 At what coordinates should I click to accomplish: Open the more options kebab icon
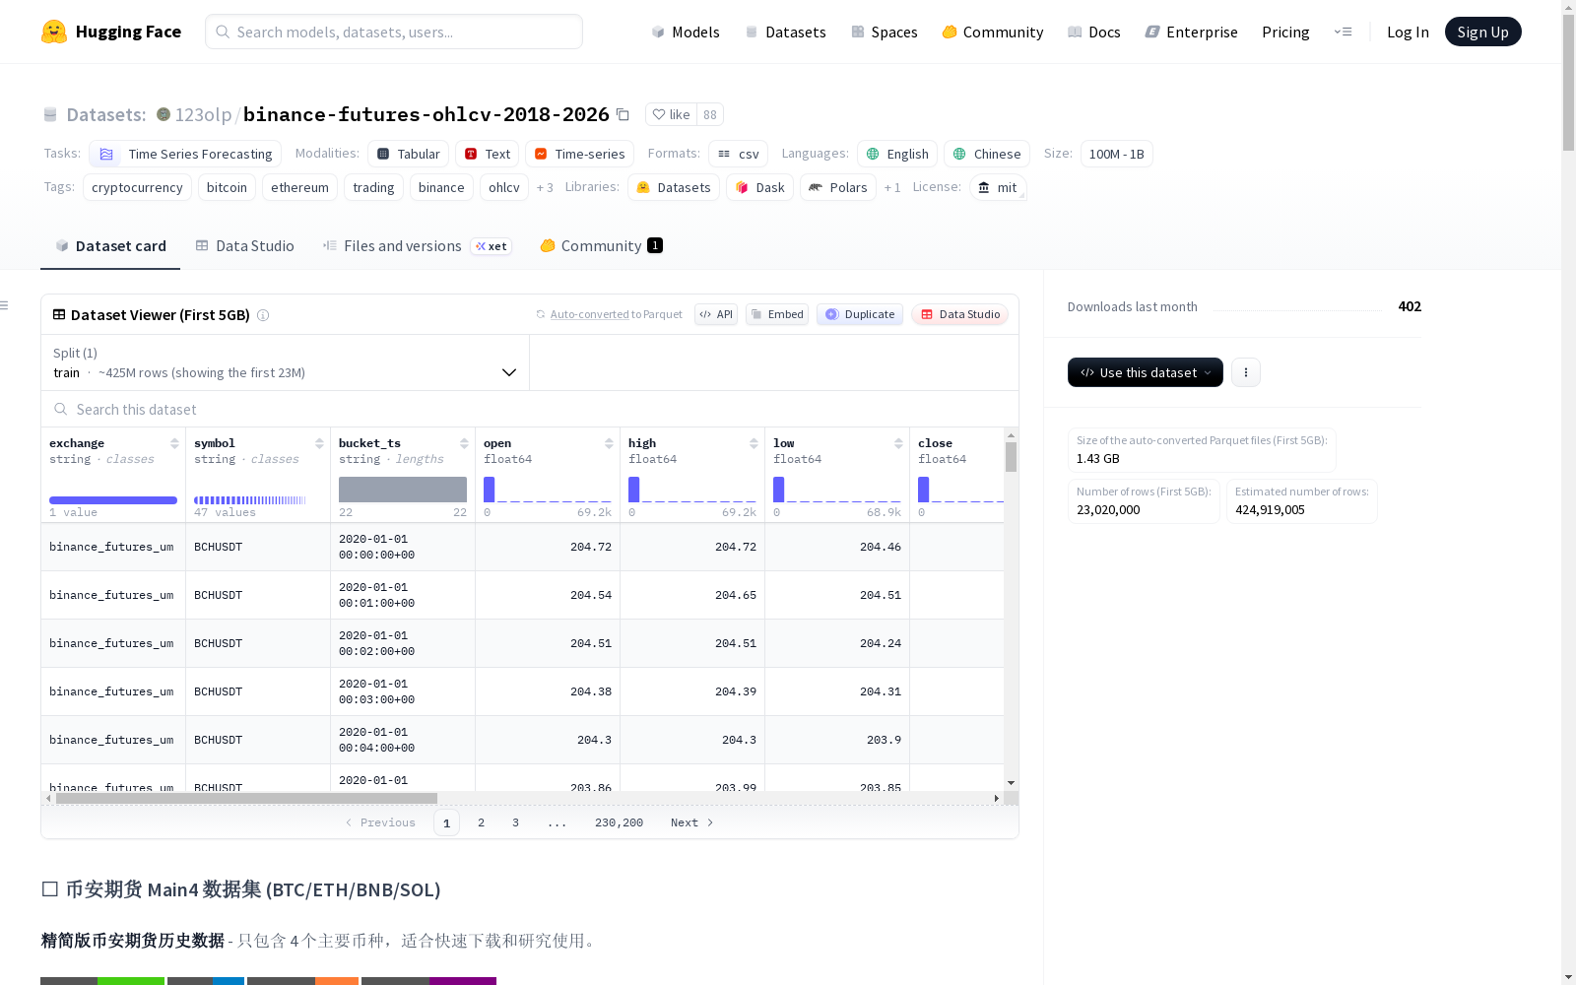pyautogui.click(x=1246, y=372)
